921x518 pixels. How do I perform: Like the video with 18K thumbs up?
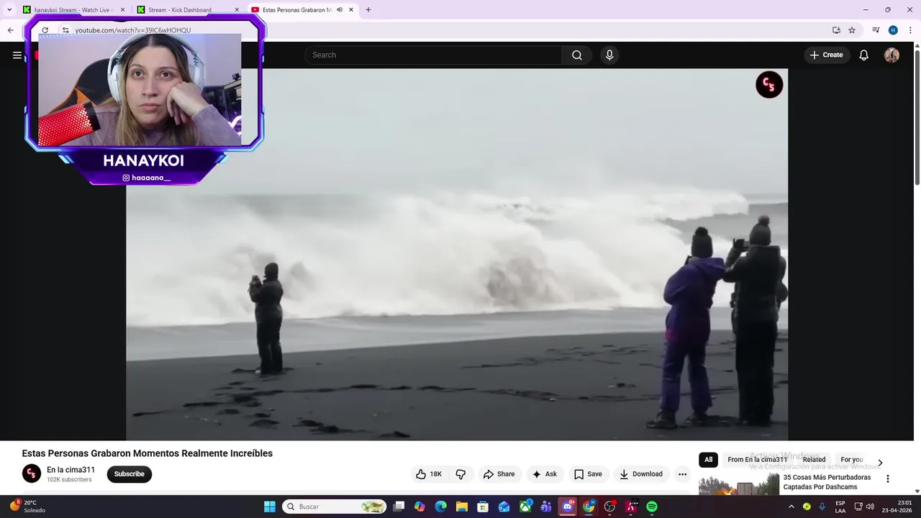coord(429,474)
